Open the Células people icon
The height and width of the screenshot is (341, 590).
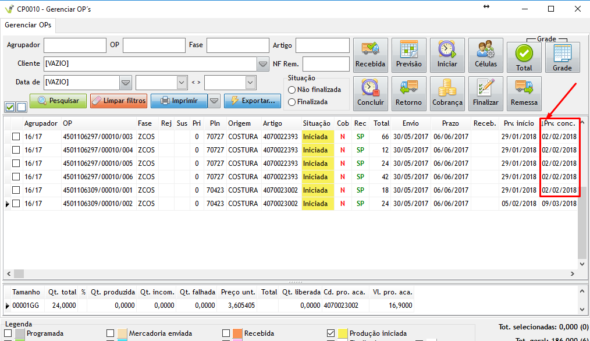[485, 55]
